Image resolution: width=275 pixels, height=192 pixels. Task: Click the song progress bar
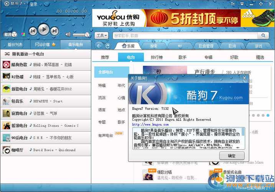coord(46,16)
